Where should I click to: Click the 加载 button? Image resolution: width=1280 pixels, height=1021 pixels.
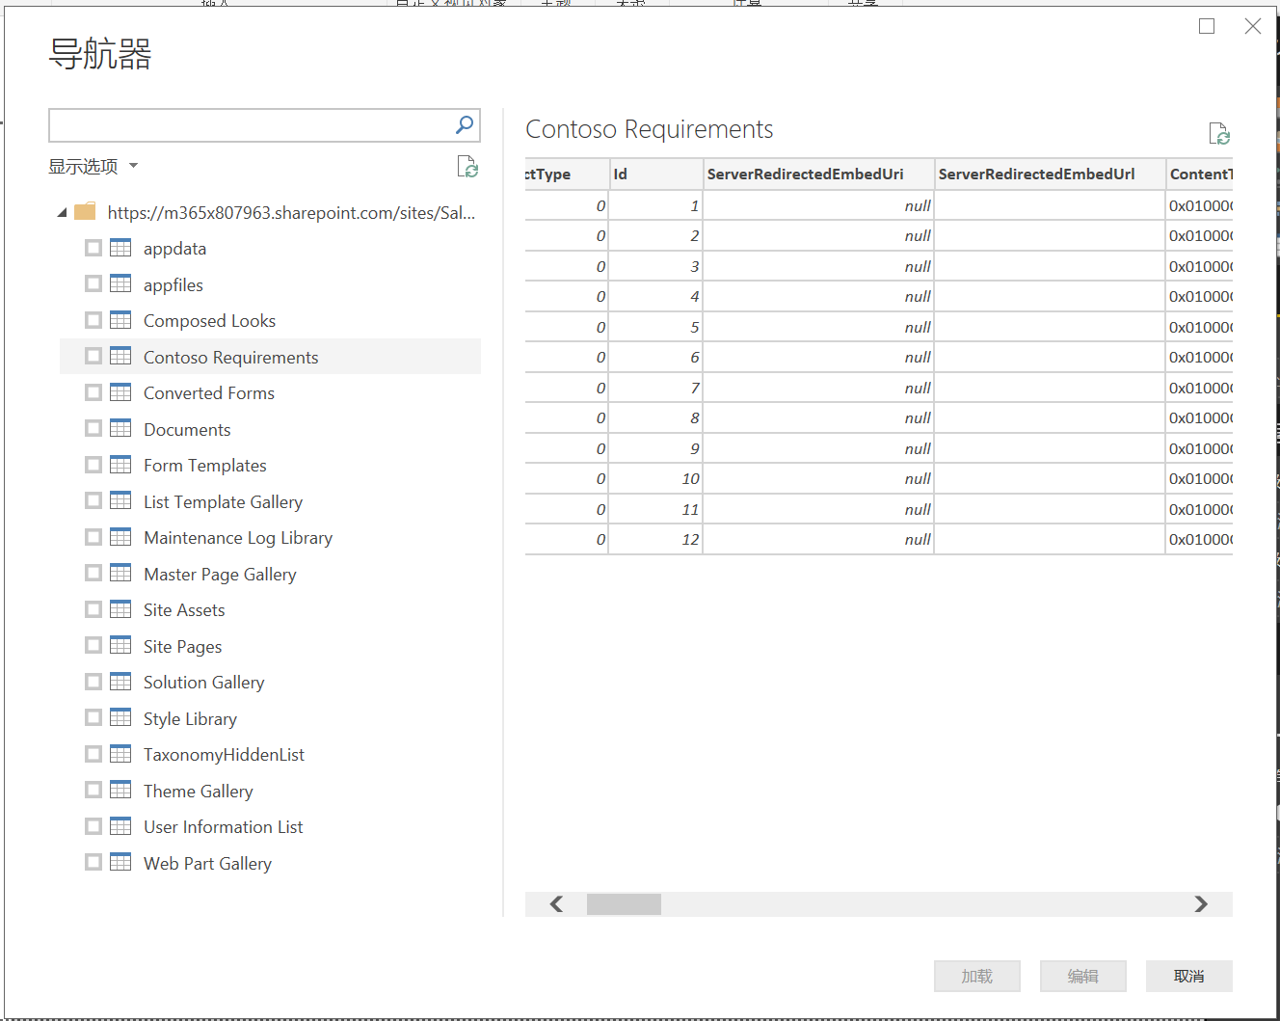[976, 976]
